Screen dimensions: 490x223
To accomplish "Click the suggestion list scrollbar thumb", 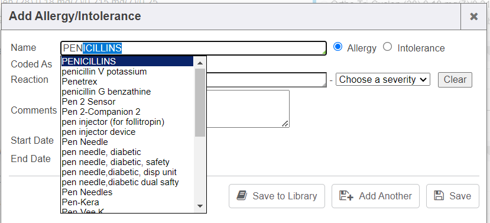I will click(200, 102).
